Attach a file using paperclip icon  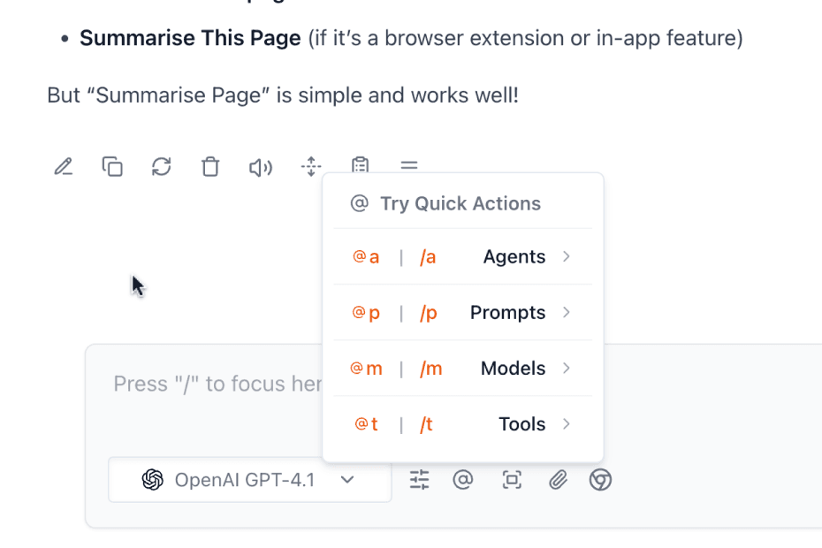tap(558, 480)
